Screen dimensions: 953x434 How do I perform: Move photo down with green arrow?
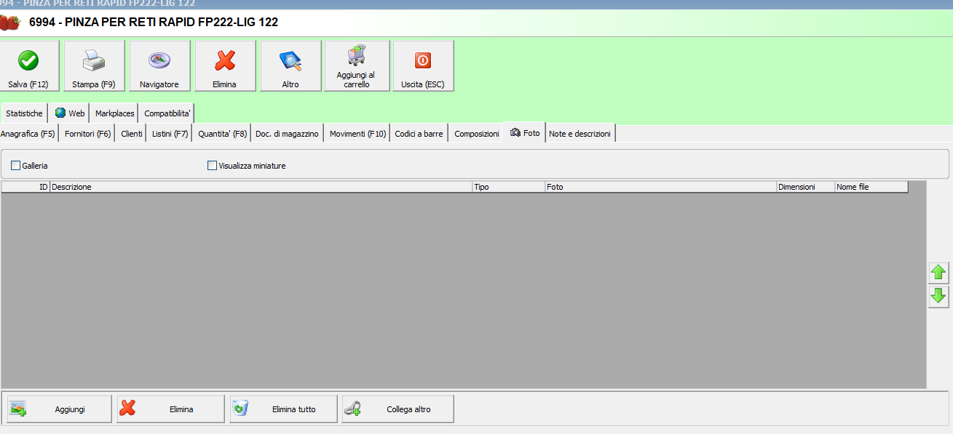938,296
